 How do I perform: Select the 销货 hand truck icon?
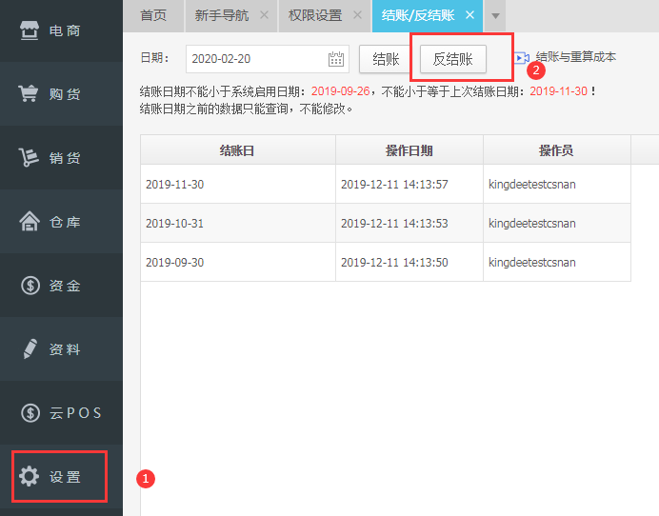(x=30, y=158)
